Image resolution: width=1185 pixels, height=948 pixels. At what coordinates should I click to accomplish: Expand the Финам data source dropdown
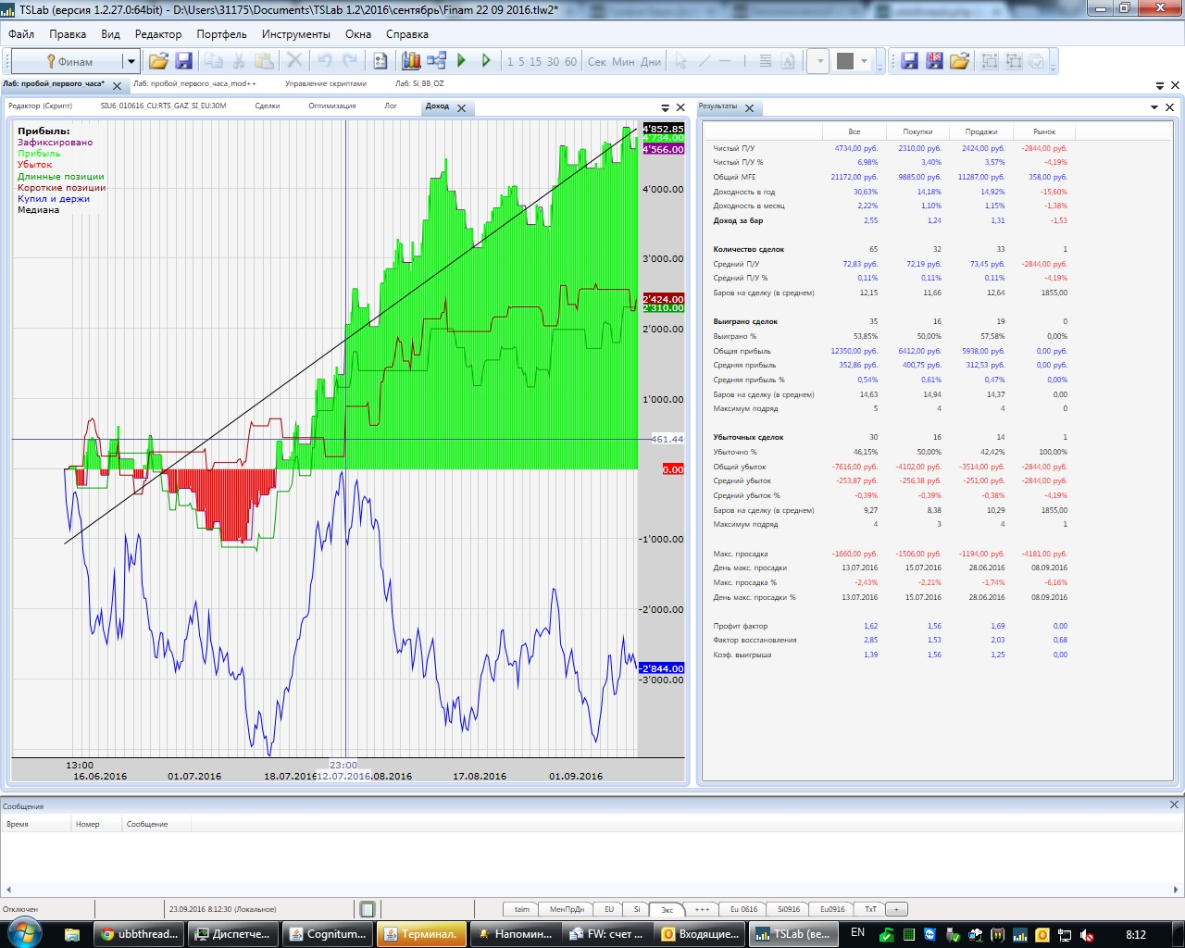click(131, 62)
